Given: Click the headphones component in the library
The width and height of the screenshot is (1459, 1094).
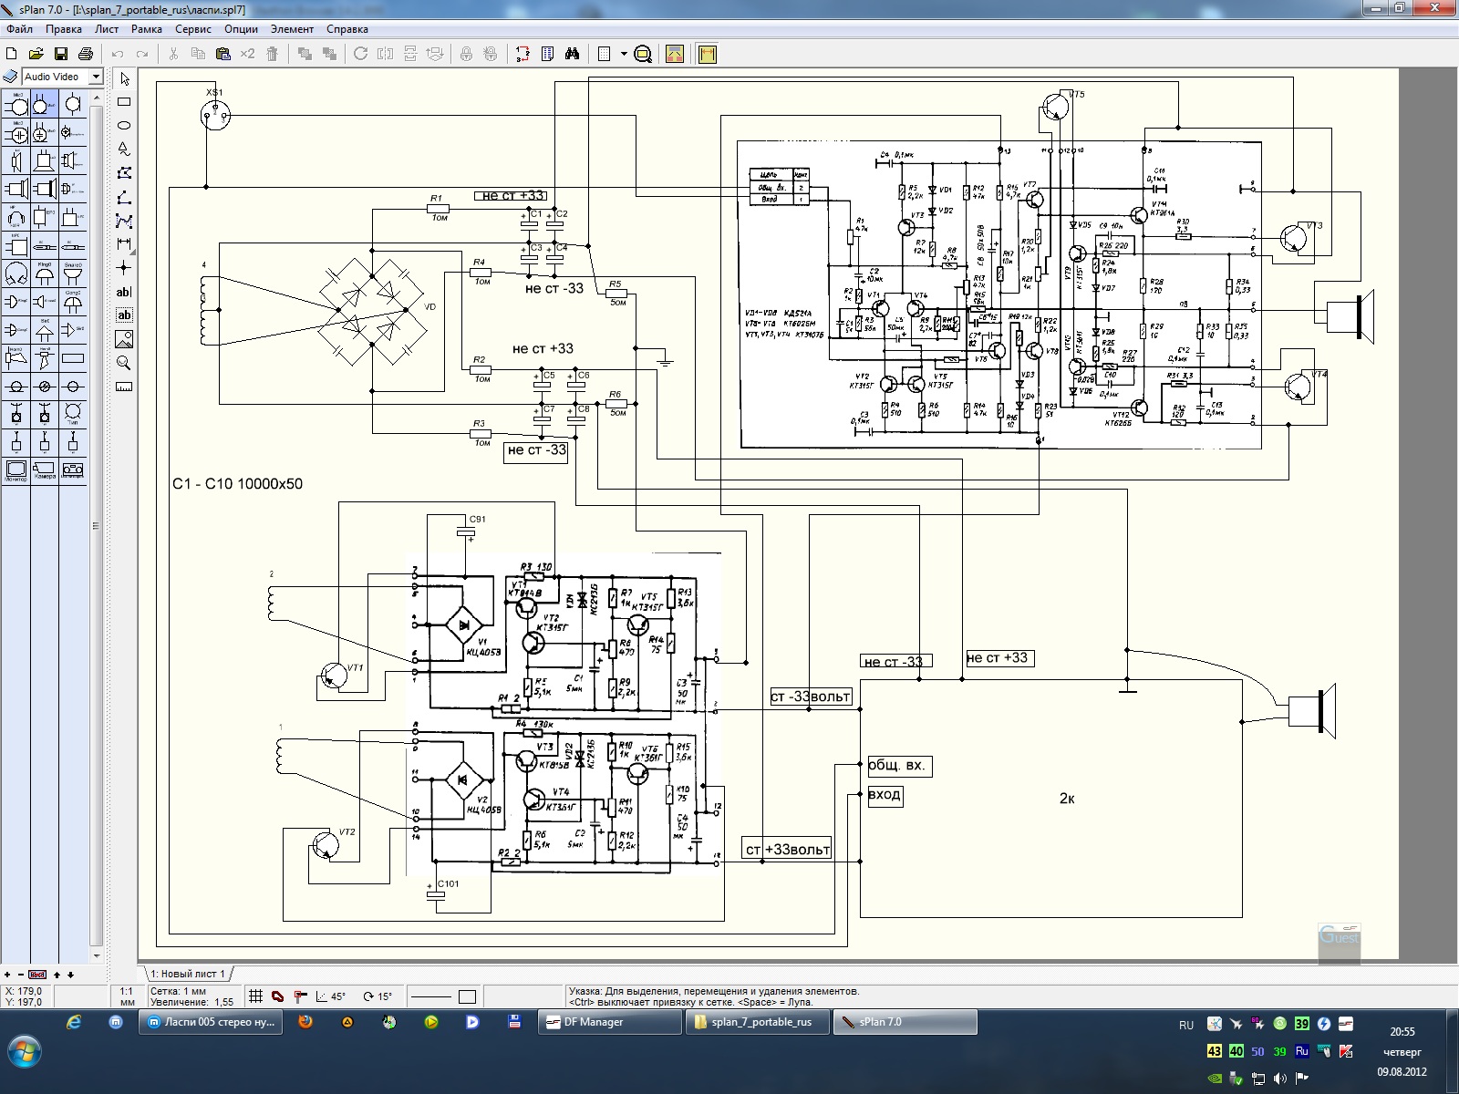Looking at the screenshot, I should pos(16,217).
